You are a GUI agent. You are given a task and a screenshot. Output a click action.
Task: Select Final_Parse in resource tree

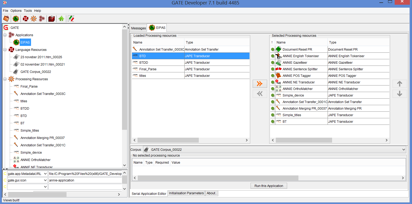(29, 86)
